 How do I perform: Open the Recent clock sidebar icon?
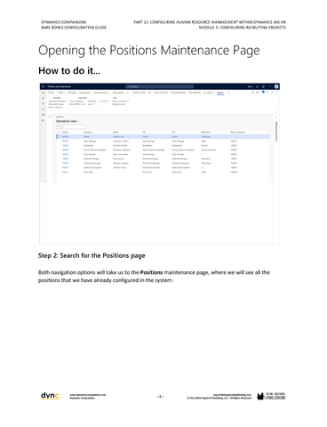(x=44, y=109)
